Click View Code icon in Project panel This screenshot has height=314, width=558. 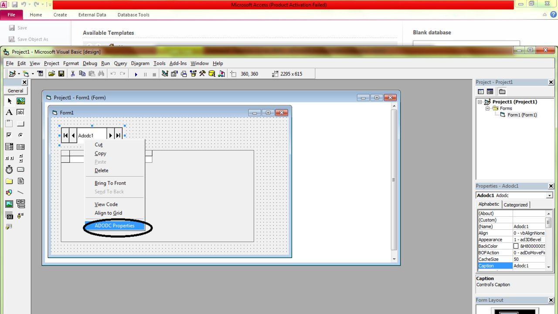tap(481, 92)
